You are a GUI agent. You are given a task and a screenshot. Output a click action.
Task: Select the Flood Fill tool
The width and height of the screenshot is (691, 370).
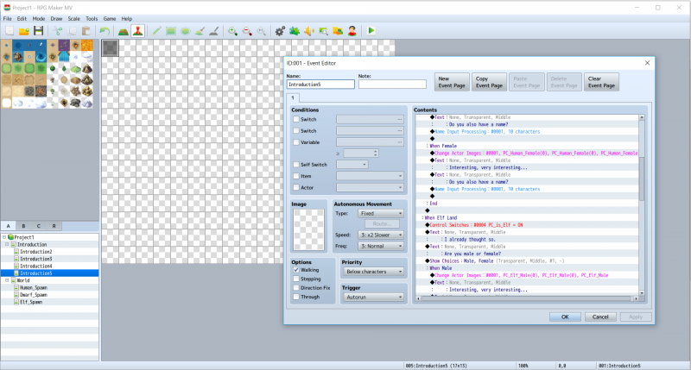(200, 31)
